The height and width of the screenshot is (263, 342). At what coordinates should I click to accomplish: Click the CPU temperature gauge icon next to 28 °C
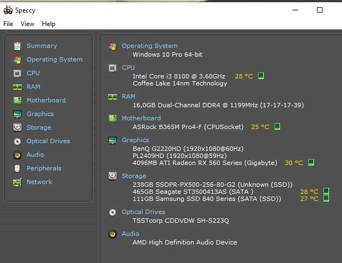click(261, 76)
